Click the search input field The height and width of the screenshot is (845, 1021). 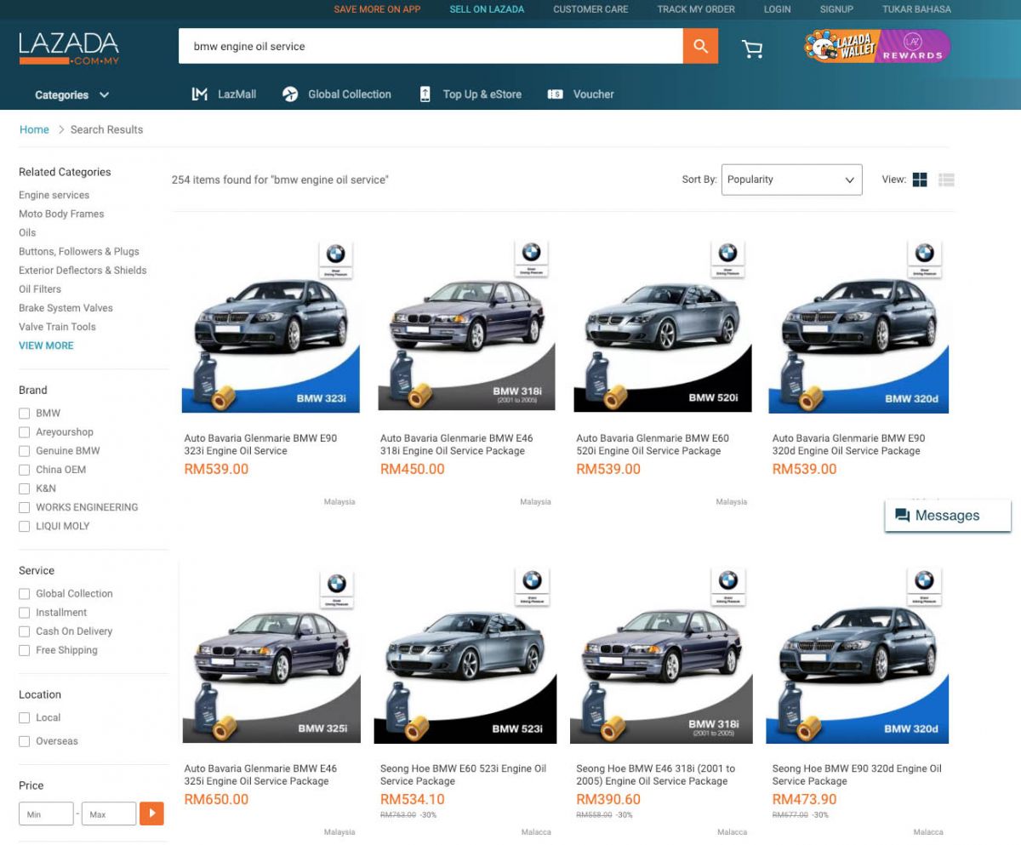[431, 46]
